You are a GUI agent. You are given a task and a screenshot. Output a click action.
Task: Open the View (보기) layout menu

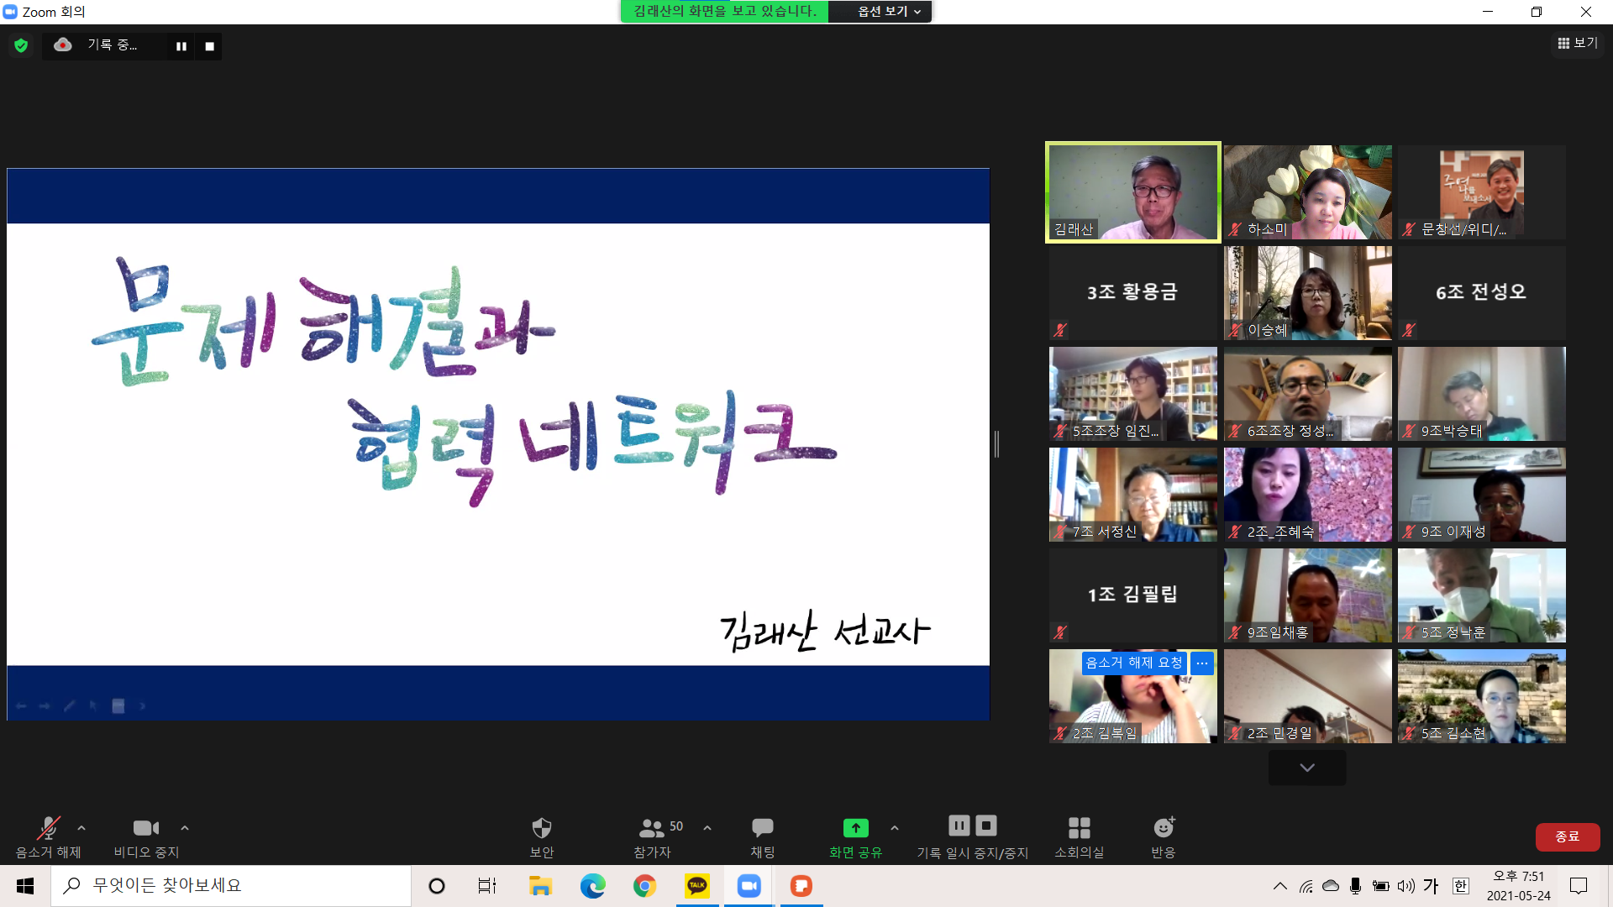coord(1577,43)
